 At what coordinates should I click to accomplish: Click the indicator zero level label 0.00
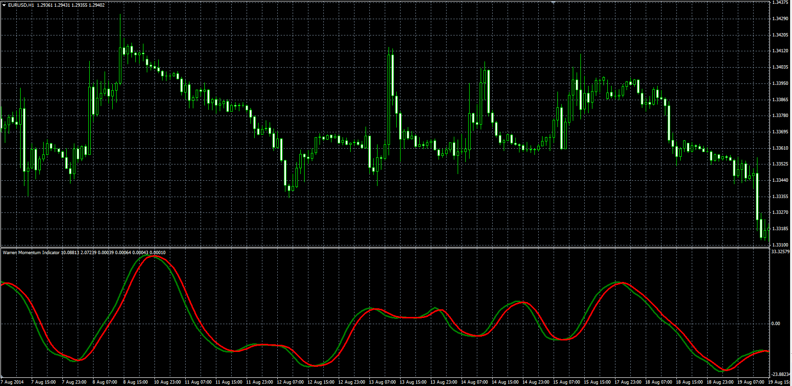(x=776, y=324)
